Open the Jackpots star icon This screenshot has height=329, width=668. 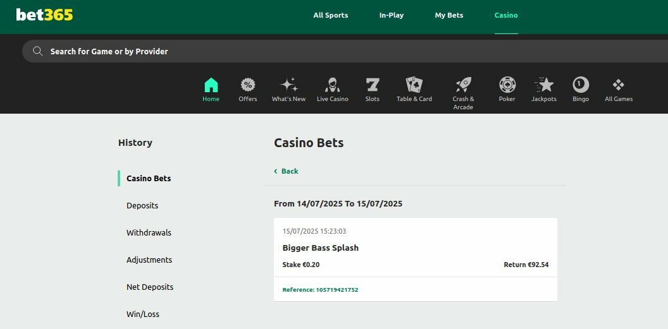544,85
